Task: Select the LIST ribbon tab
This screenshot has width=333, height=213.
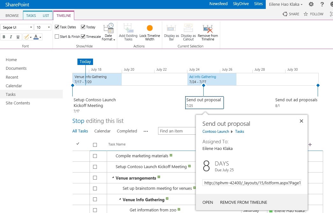Action: tap(46, 15)
